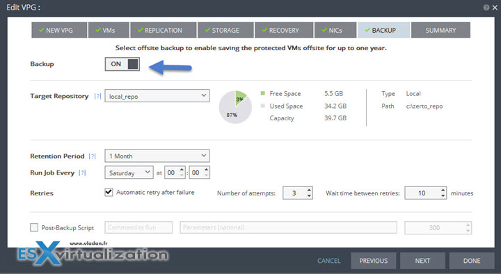Click the 39.7 GB capacity value

[335, 118]
